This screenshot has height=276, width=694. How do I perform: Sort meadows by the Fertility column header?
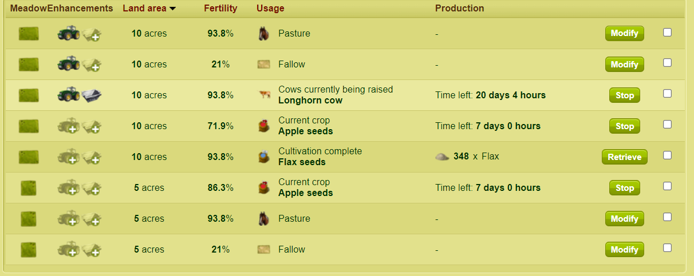220,9
